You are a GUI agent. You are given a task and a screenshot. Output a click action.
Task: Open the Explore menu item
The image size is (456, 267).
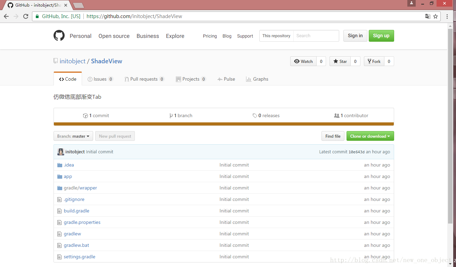175,36
